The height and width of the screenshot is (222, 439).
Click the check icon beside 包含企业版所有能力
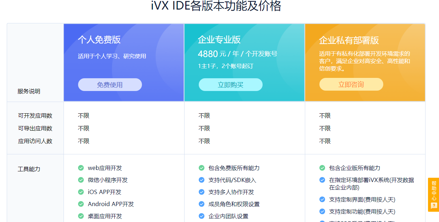(x=322, y=168)
